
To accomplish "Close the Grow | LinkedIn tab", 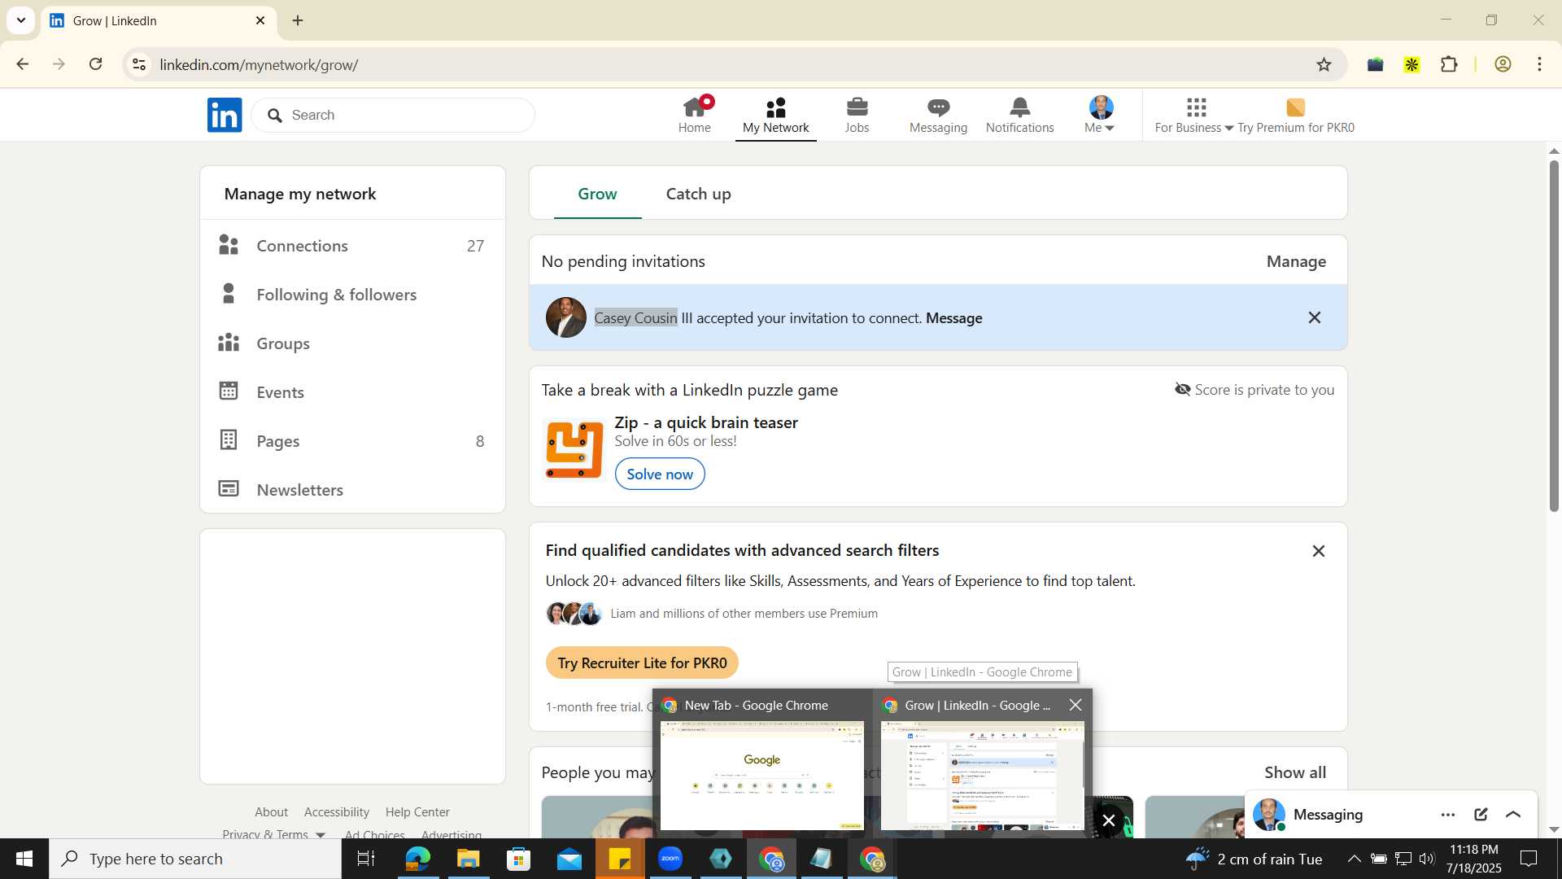I will pyautogui.click(x=260, y=20).
